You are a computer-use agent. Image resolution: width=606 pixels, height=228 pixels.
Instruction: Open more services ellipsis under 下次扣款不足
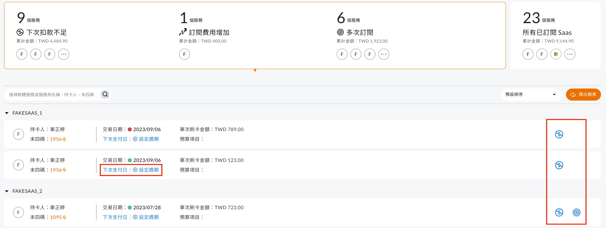click(x=64, y=54)
